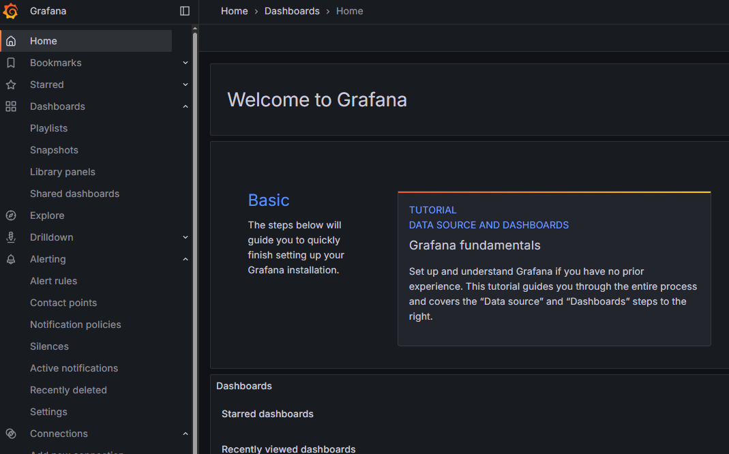Open Settings under Alerting
The image size is (729, 454).
49,412
